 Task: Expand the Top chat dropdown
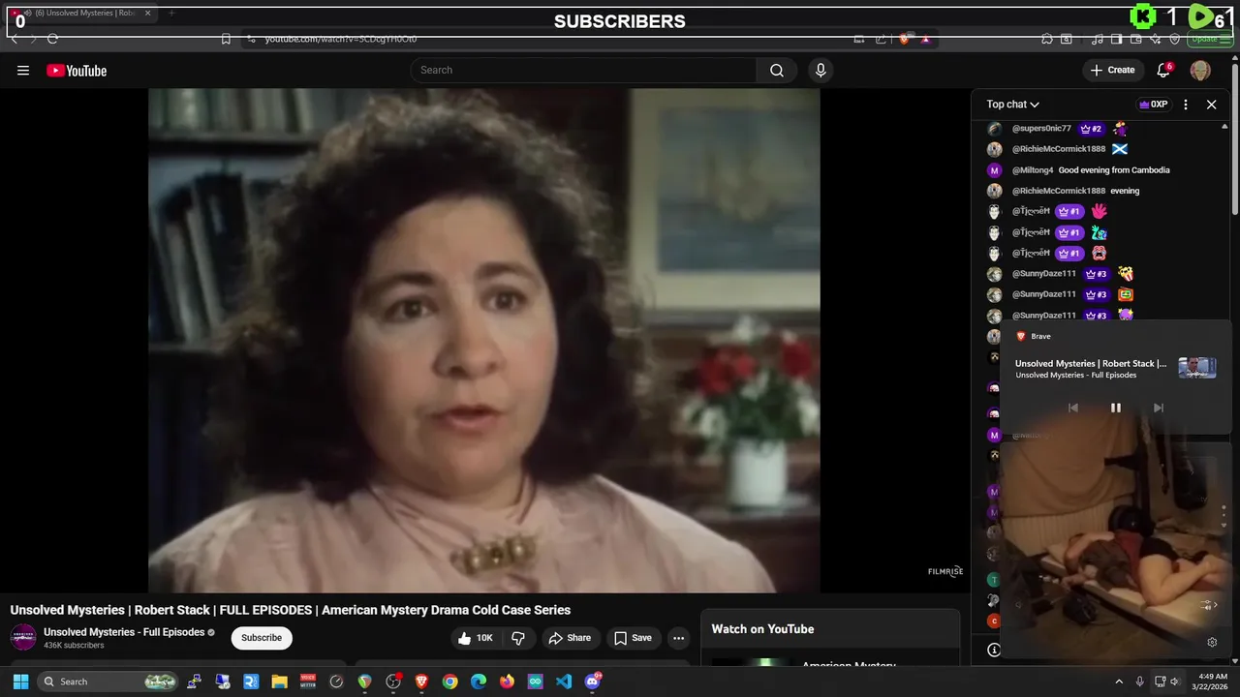click(x=1012, y=105)
